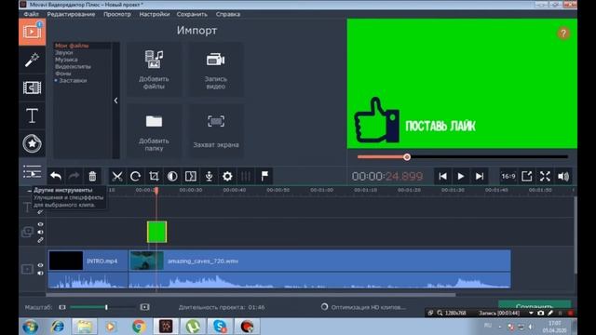Viewport: 596px width, 335px height.
Task: Select Фоны in import list
Action: click(x=63, y=74)
